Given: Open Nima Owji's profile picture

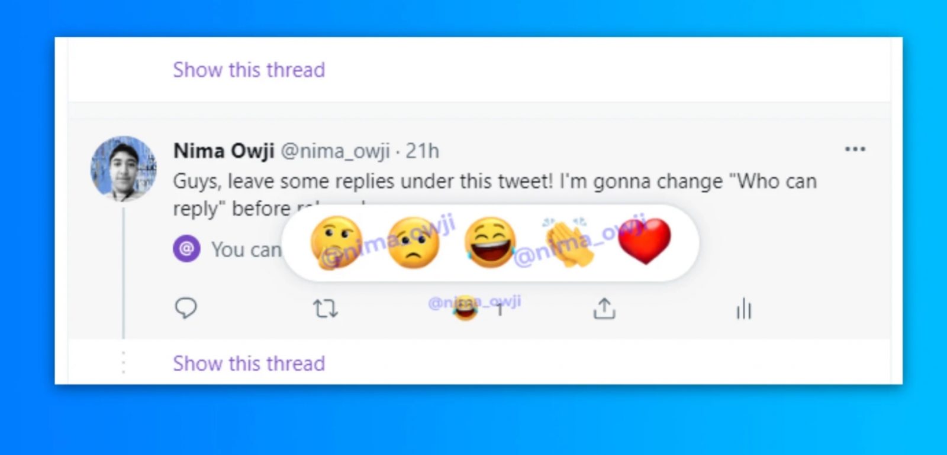Looking at the screenshot, I should point(123,168).
